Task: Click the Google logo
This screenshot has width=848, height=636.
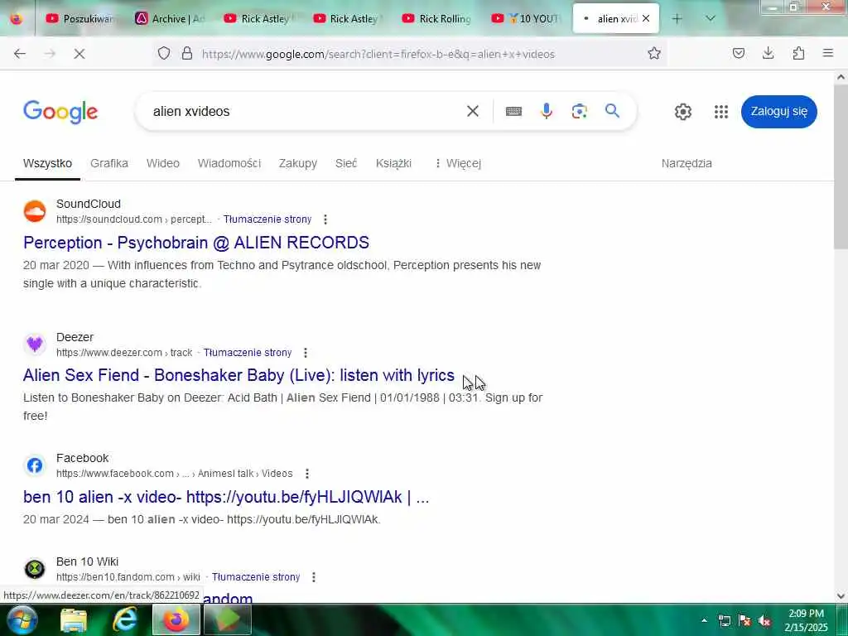Action: [60, 112]
